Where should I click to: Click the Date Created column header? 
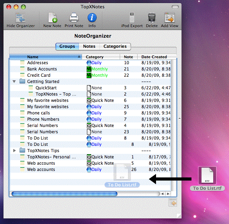click(157, 57)
